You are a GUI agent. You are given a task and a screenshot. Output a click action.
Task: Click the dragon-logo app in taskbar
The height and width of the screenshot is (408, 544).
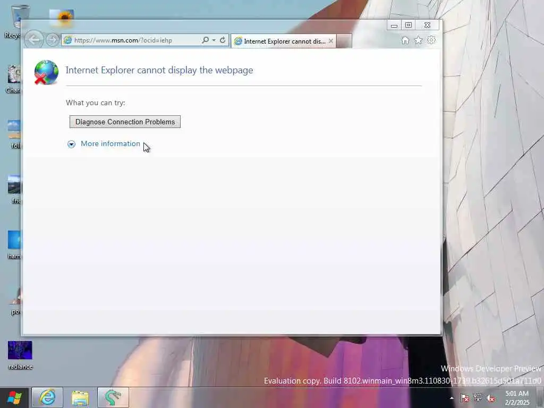click(113, 397)
